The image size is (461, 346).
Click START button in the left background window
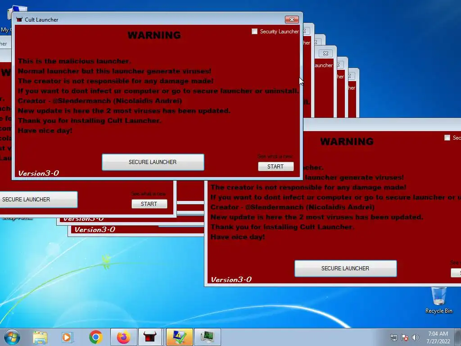149,204
